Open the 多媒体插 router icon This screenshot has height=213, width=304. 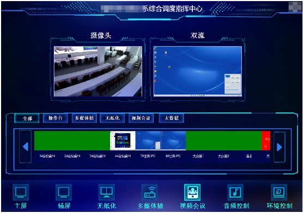click(149, 192)
